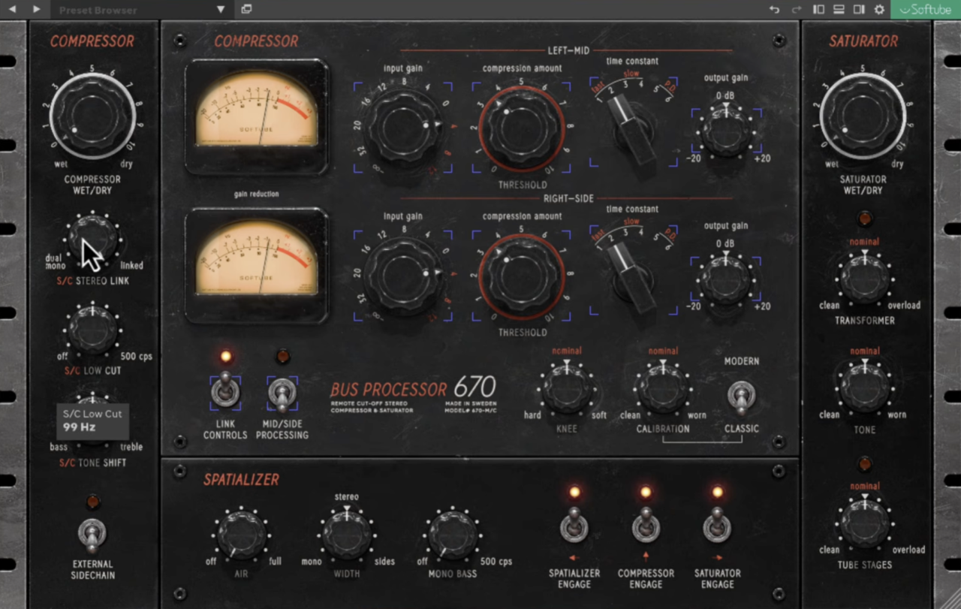Click the Right-Side gain reduction meter
Viewport: 961px width, 609px height.
click(x=257, y=266)
